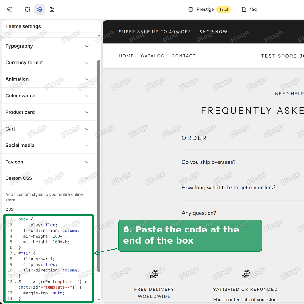
Task: Open the CATALOG navigation link
Action: click(153, 56)
